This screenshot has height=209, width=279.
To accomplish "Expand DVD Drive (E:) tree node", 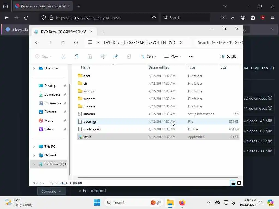I will [34, 164].
